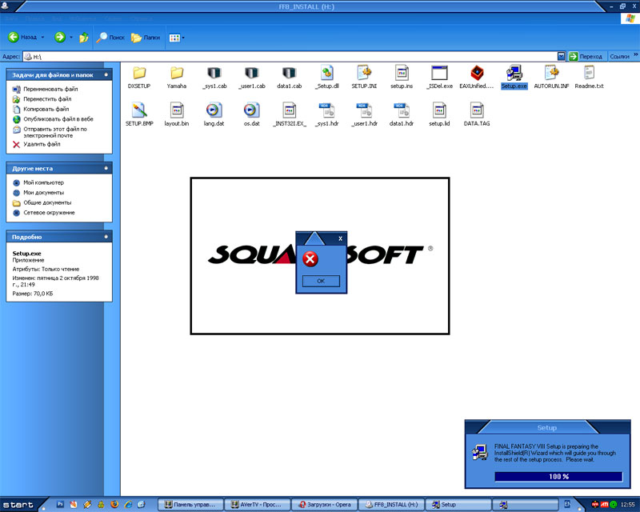The image size is (640, 512).
Task: Open the Поиск search pane
Action: click(x=110, y=37)
